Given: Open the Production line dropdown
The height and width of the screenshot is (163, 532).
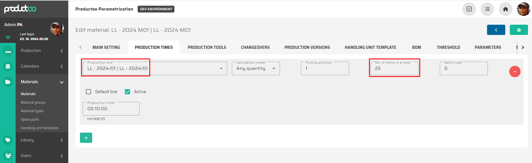Looking at the screenshot, I should (x=221, y=68).
